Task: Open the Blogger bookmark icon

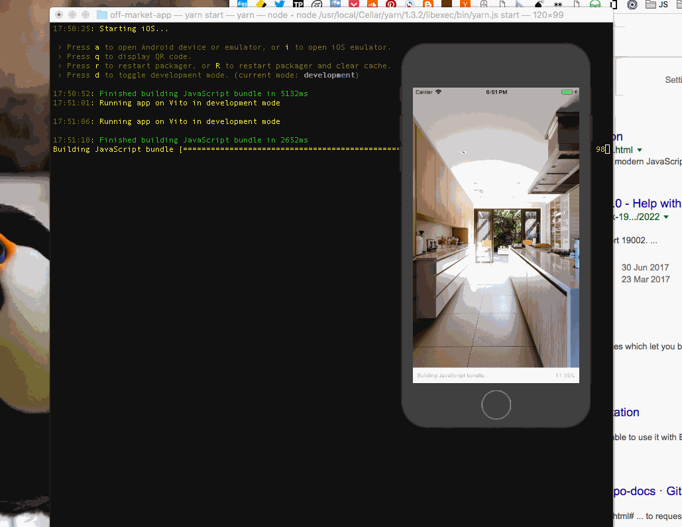Action: (x=428, y=5)
